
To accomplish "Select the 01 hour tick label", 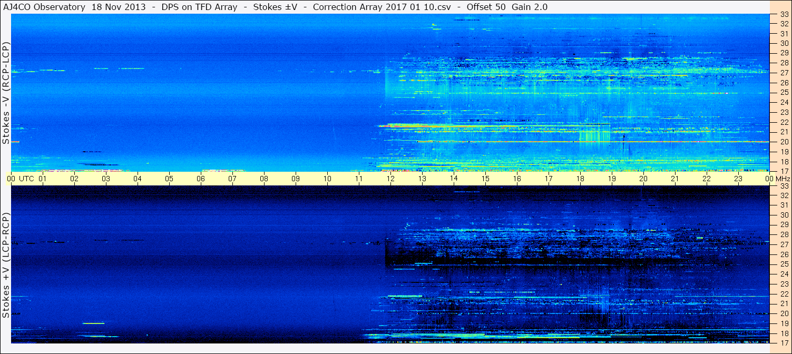I will click(43, 179).
